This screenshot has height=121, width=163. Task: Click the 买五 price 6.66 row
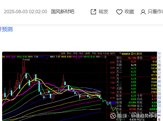pos(136,92)
